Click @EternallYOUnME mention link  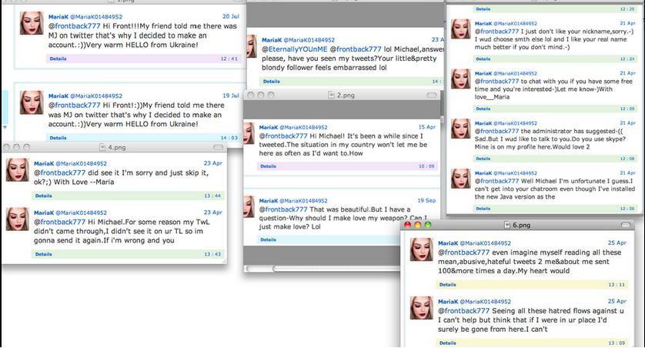pos(295,49)
